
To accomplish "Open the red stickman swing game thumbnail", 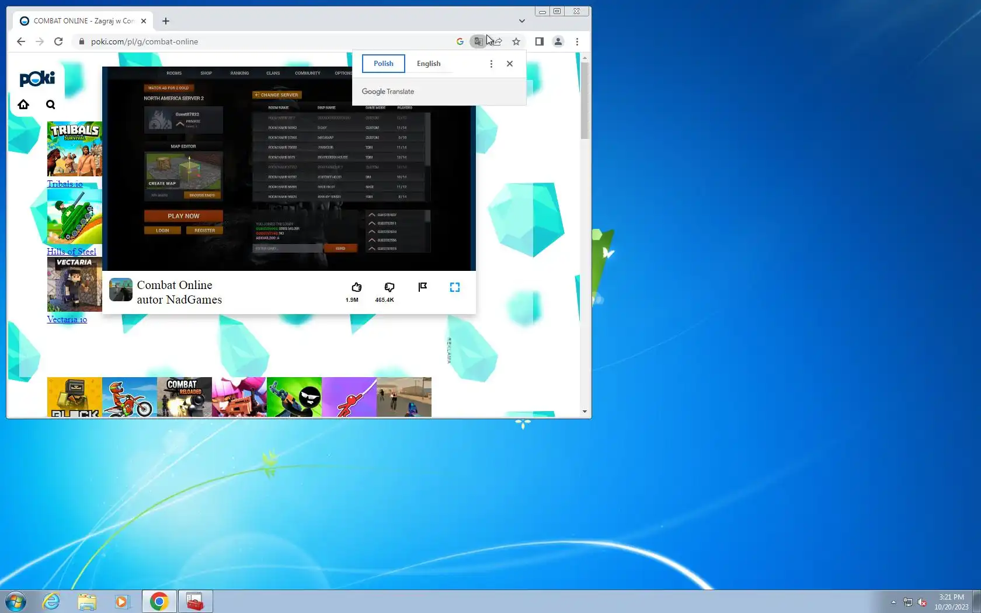I will 349,397.
